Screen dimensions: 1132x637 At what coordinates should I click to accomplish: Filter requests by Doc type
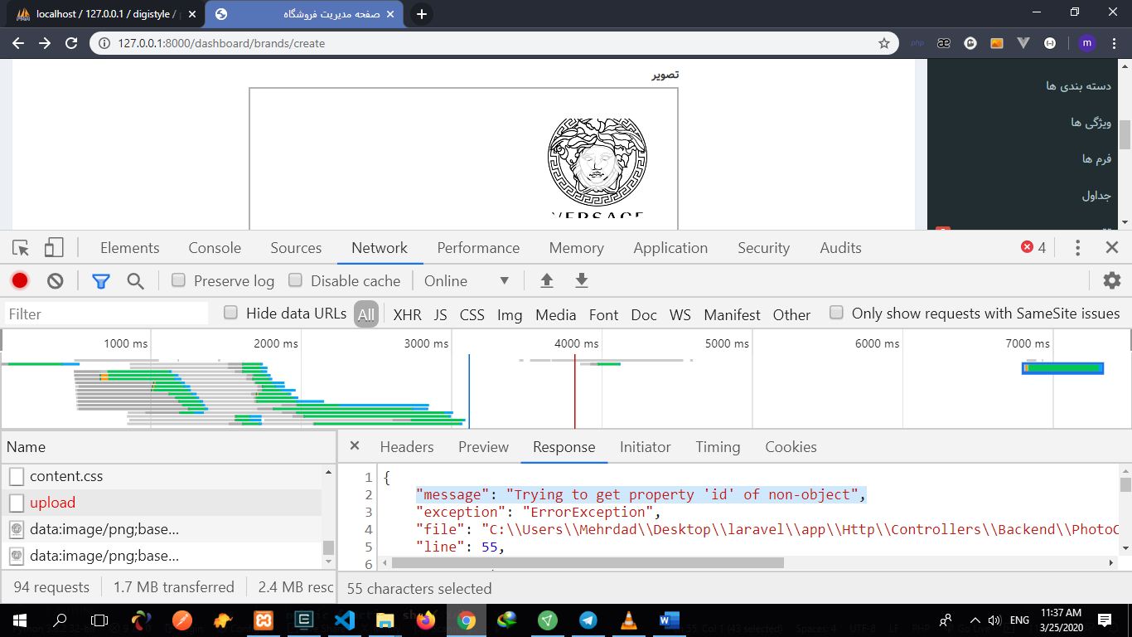click(644, 314)
